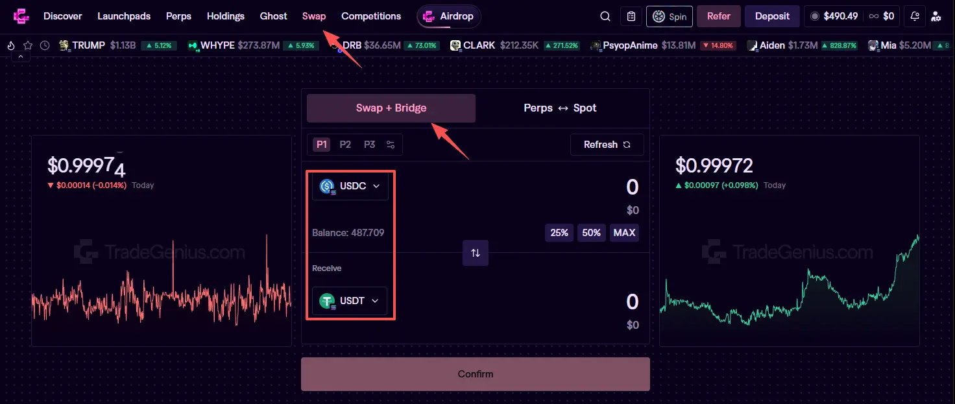Open the user settings icon
The width and height of the screenshot is (955, 404).
point(936,16)
